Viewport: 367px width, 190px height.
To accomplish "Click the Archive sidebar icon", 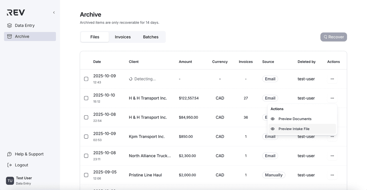I will [x=9, y=36].
